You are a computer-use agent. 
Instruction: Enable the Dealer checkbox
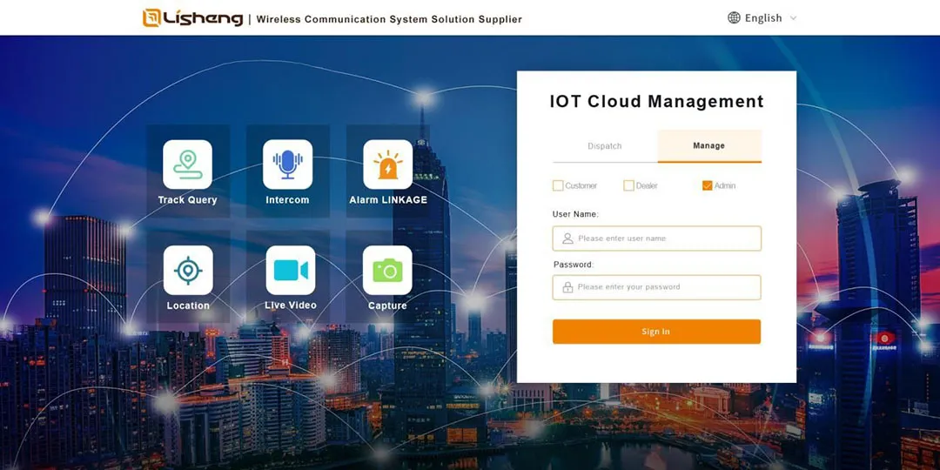(x=628, y=185)
